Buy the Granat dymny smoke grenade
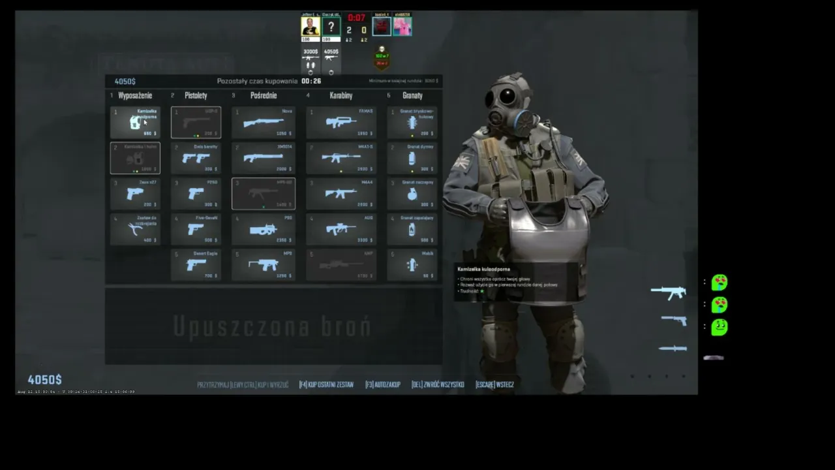Screen dimensions: 835x470 coord(412,158)
